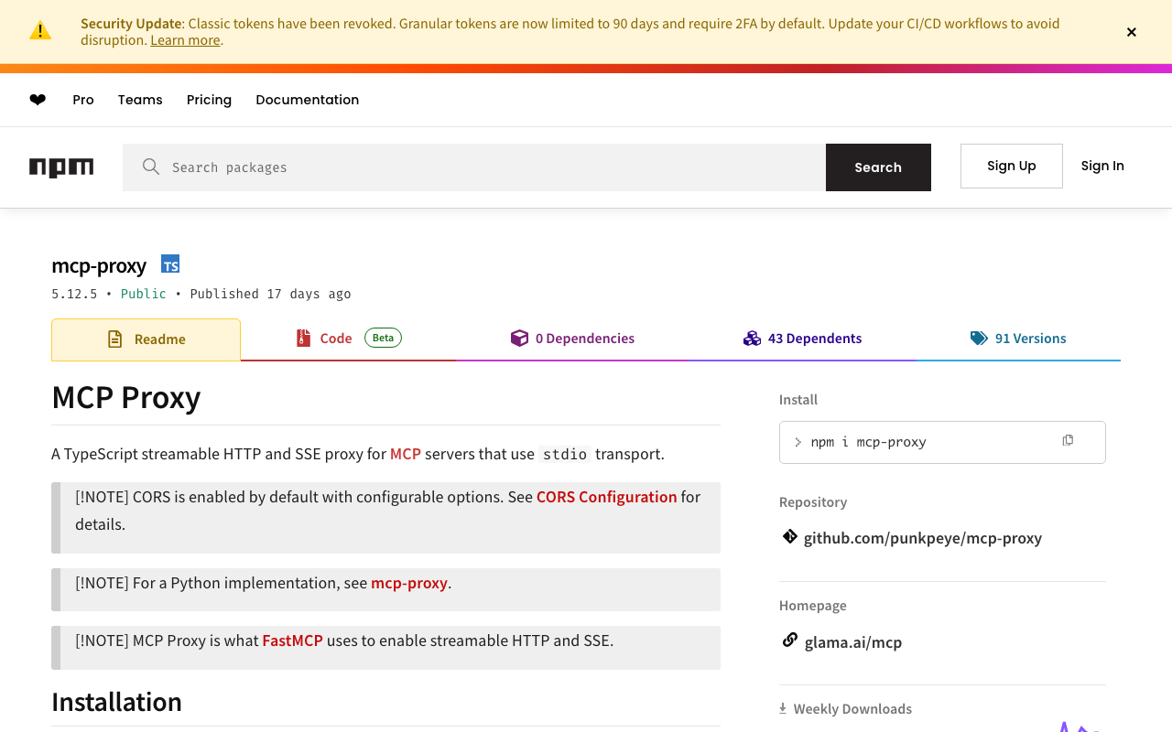Click the magnifying glass search icon

pos(151,167)
